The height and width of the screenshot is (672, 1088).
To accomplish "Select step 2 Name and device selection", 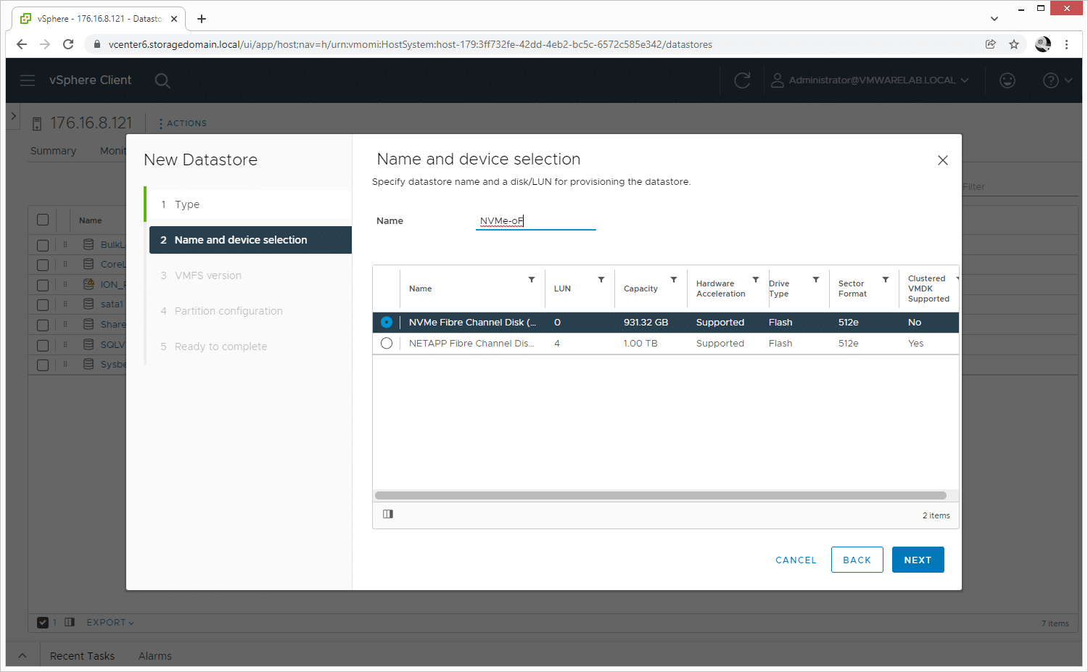I will coord(250,240).
